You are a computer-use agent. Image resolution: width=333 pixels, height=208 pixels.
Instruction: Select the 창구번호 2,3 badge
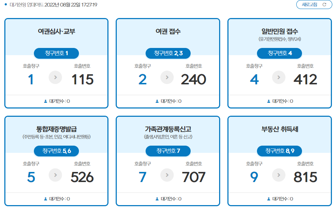[x=168, y=53]
